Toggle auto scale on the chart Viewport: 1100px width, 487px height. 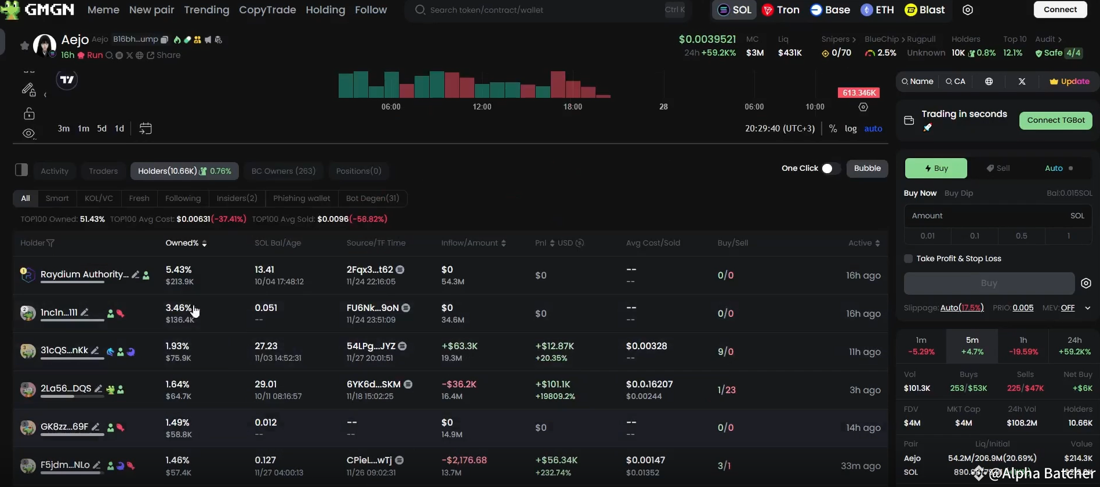(873, 129)
